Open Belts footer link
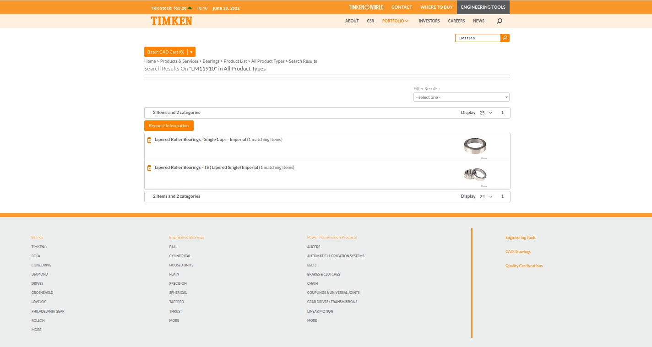The image size is (652, 347). (312, 265)
